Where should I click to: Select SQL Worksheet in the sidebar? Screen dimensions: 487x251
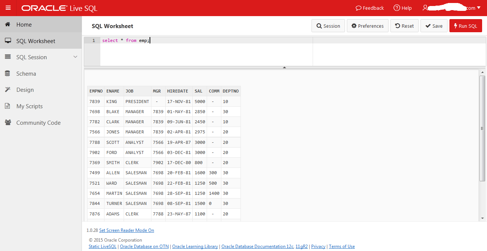point(41,41)
